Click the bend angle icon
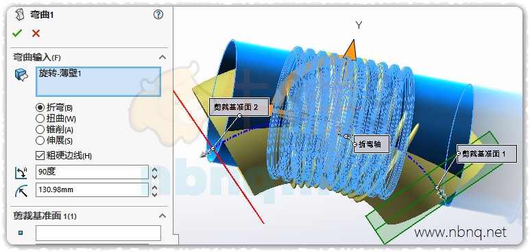Screen dimensions: 530x252 tap(21, 172)
